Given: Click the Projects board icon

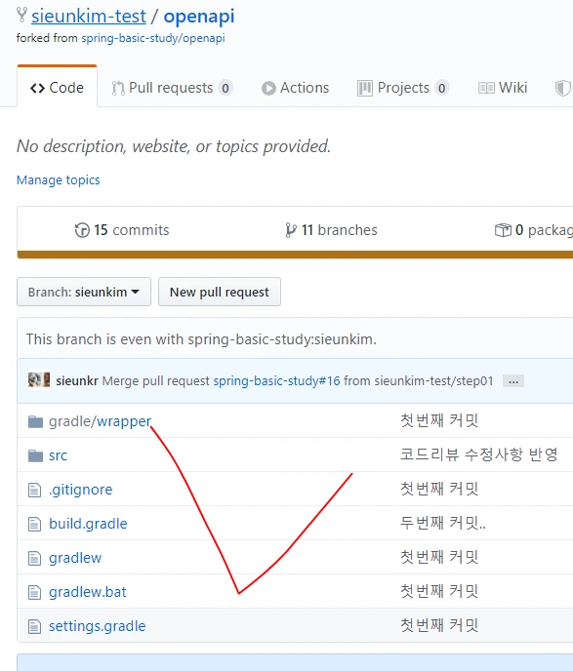Looking at the screenshot, I should (x=365, y=88).
